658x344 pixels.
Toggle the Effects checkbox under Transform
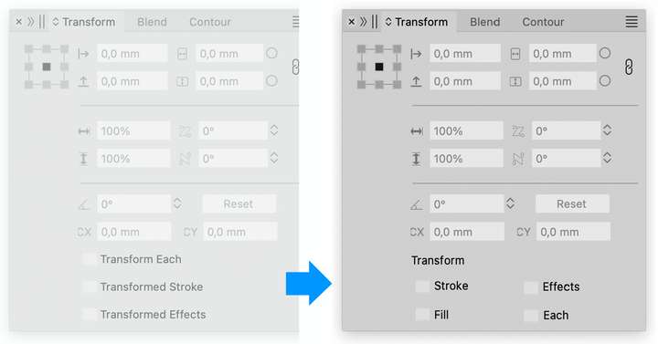point(531,287)
